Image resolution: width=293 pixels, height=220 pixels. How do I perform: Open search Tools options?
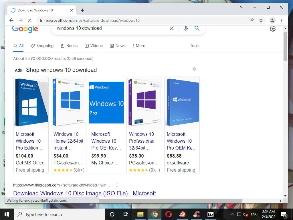point(195,46)
